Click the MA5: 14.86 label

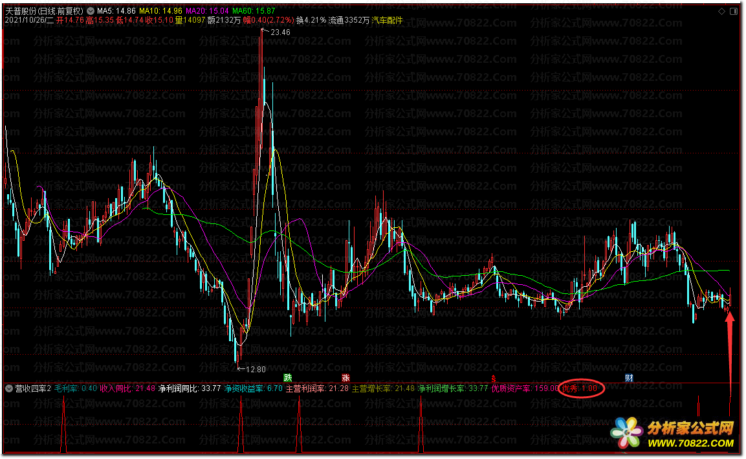(116, 11)
